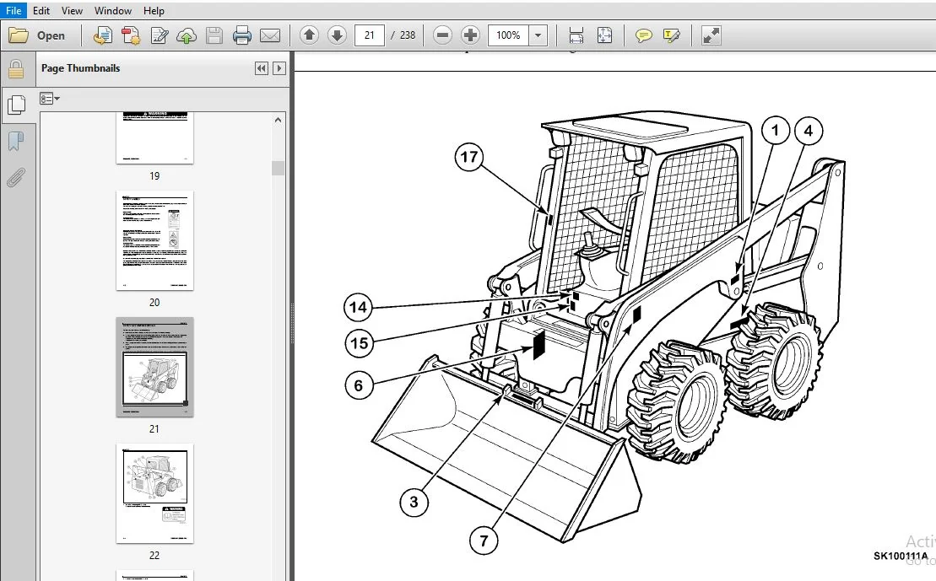Go to next page arrow
The image size is (936, 581).
(337, 35)
